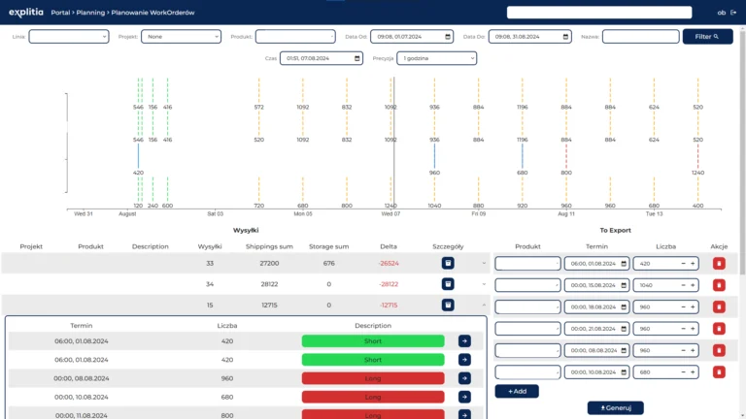Open calendar in 00:00, 15.08.2024 export Termin
The width and height of the screenshot is (746, 419).
pos(624,285)
